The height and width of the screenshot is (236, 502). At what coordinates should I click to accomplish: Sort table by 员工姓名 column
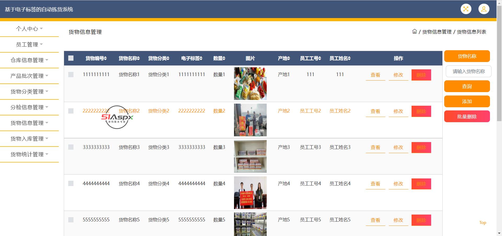click(x=349, y=58)
